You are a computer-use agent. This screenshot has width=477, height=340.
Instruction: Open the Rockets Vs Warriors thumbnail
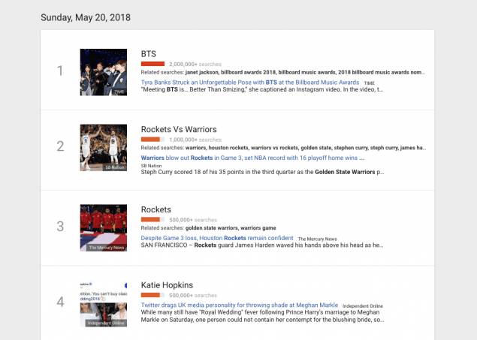pos(104,148)
